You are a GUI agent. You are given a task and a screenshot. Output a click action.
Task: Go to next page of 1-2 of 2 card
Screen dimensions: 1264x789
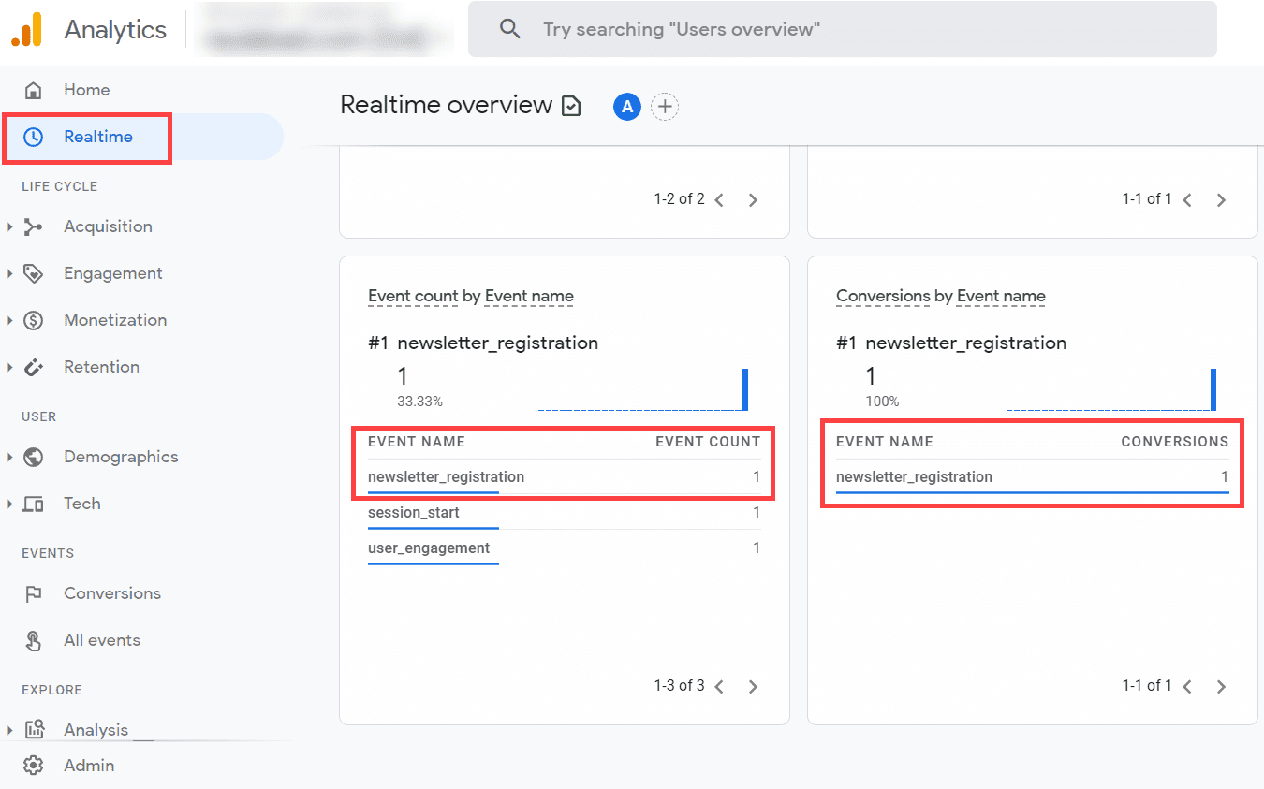point(754,199)
